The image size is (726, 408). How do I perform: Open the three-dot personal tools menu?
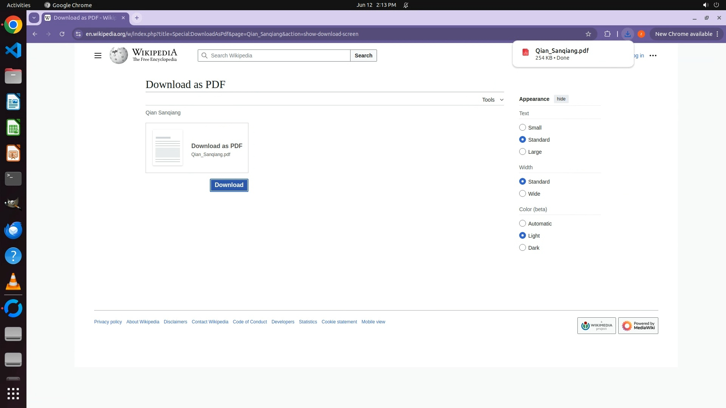tap(653, 56)
